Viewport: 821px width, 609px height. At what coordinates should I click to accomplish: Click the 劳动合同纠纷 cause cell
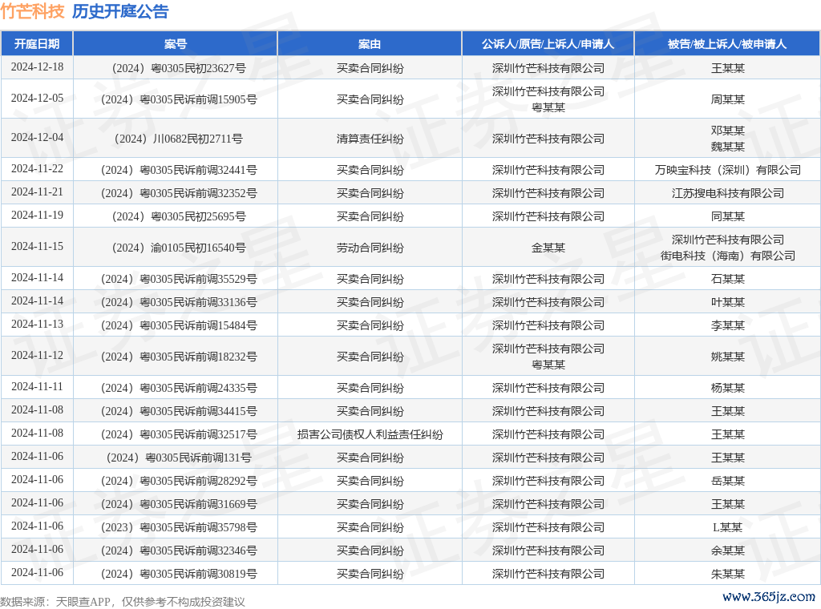pos(370,248)
